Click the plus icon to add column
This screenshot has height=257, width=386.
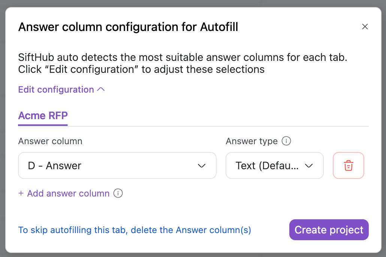coord(21,193)
